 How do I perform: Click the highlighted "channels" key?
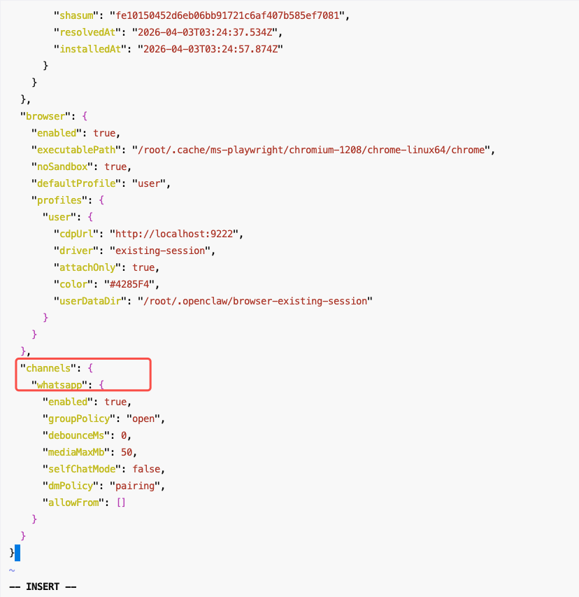(49, 368)
